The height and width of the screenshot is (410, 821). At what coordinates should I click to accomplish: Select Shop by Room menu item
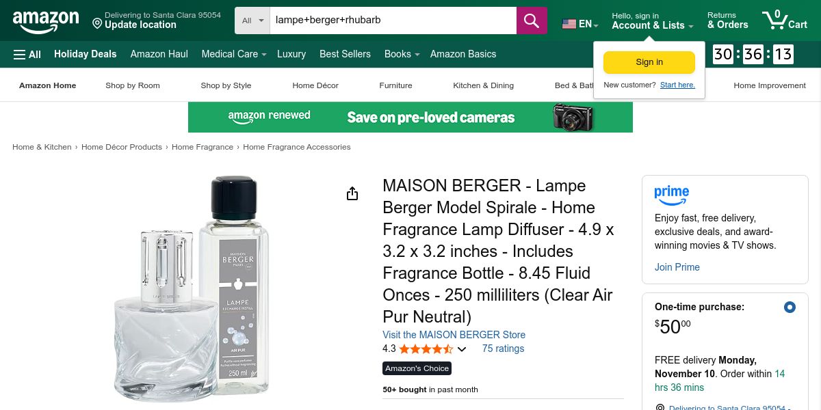tap(133, 85)
